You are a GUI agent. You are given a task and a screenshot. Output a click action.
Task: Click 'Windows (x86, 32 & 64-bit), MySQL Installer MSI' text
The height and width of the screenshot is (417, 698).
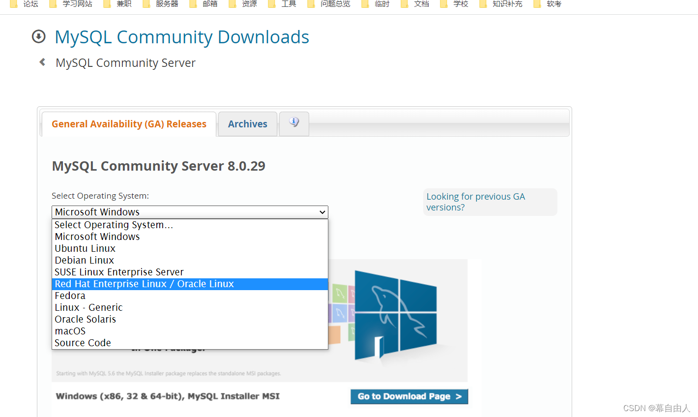pos(168,396)
